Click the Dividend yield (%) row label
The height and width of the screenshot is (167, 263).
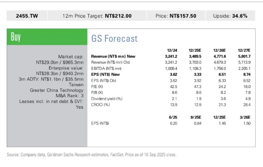point(107,98)
